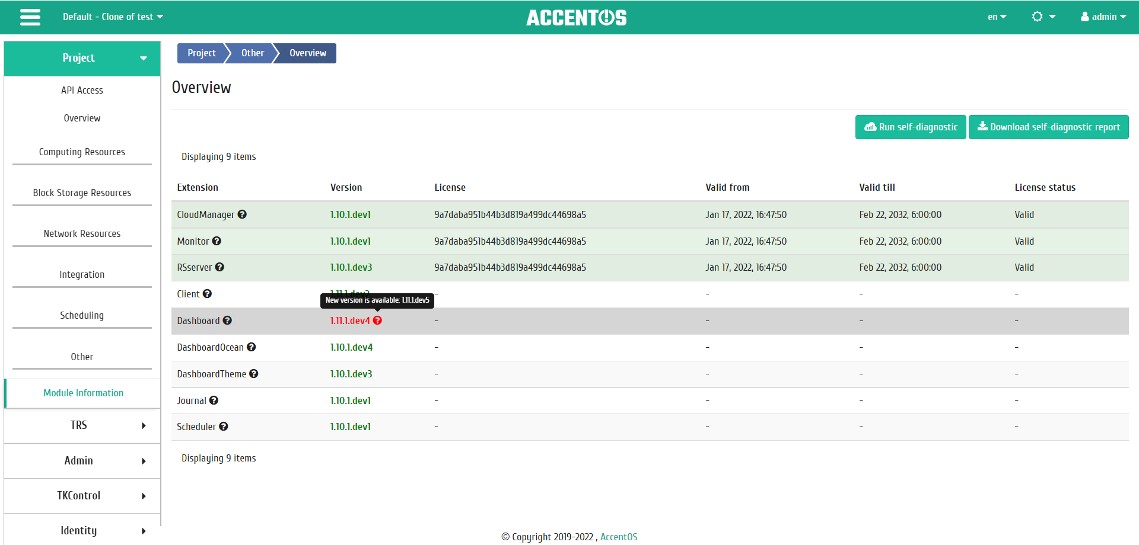The width and height of the screenshot is (1139, 545).
Task: Follow the AccentOS footer link
Action: [x=619, y=537]
